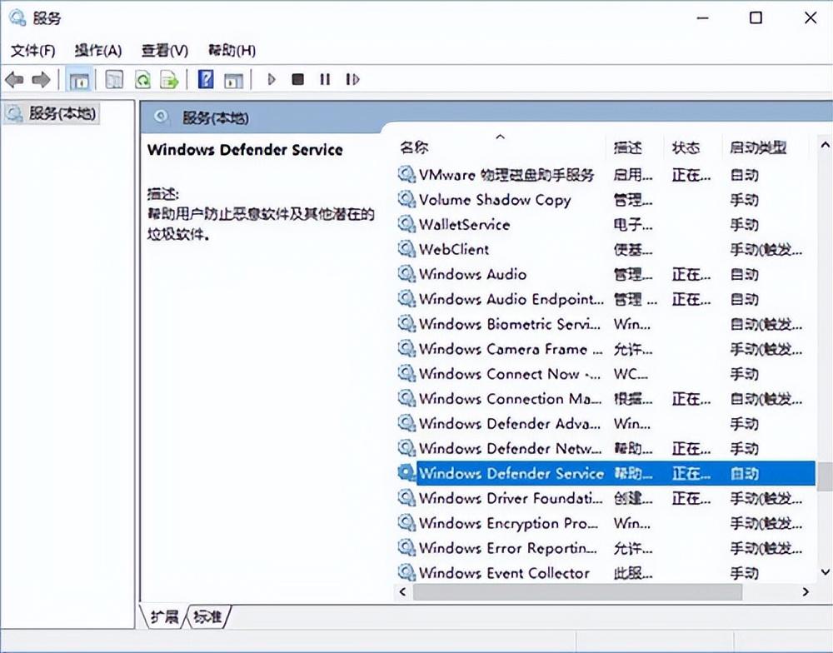
Task: Select Windows Encryption Provider service row
Action: pyautogui.click(x=606, y=523)
